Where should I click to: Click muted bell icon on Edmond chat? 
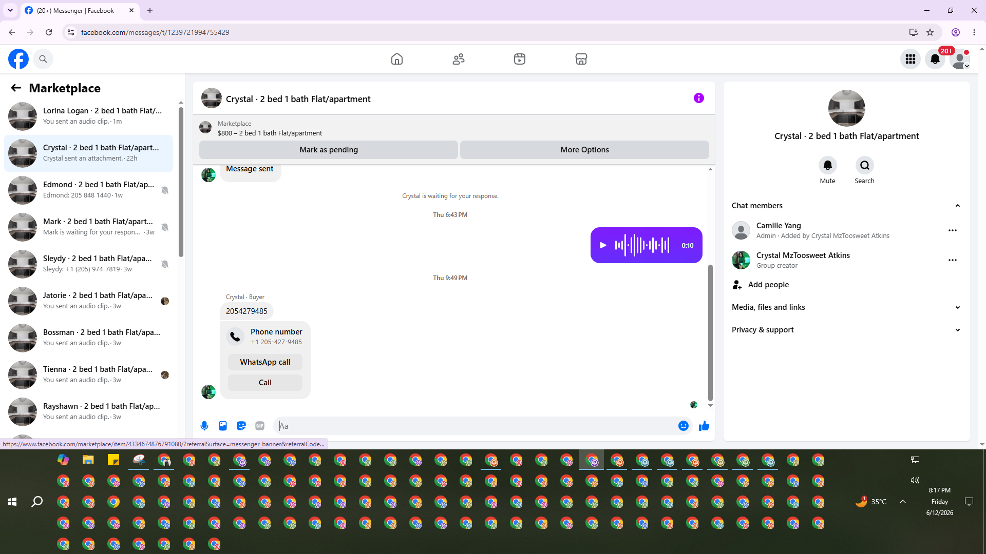(x=165, y=190)
